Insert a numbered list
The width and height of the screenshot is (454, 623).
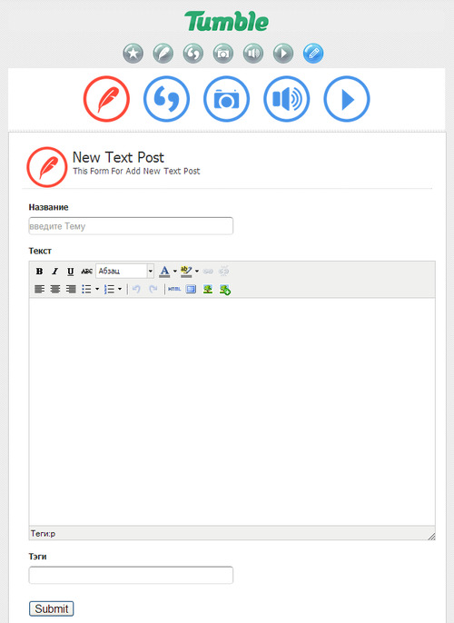[x=109, y=289]
